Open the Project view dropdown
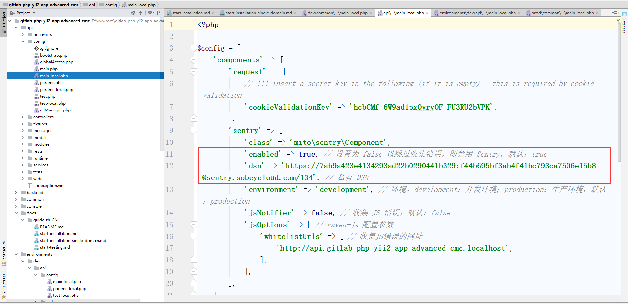This screenshot has height=304, width=628. coord(34,13)
